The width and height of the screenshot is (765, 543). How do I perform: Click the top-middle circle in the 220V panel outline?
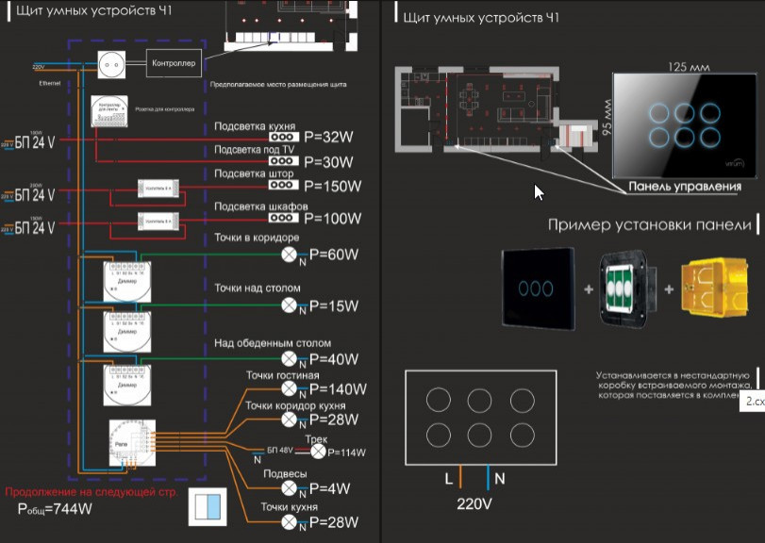click(479, 400)
